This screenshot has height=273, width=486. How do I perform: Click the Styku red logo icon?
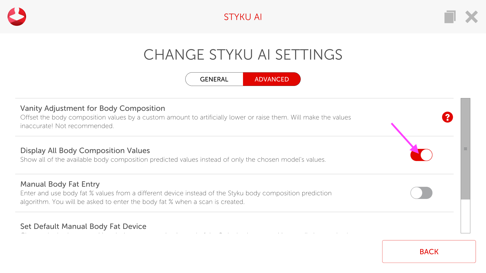click(x=17, y=17)
